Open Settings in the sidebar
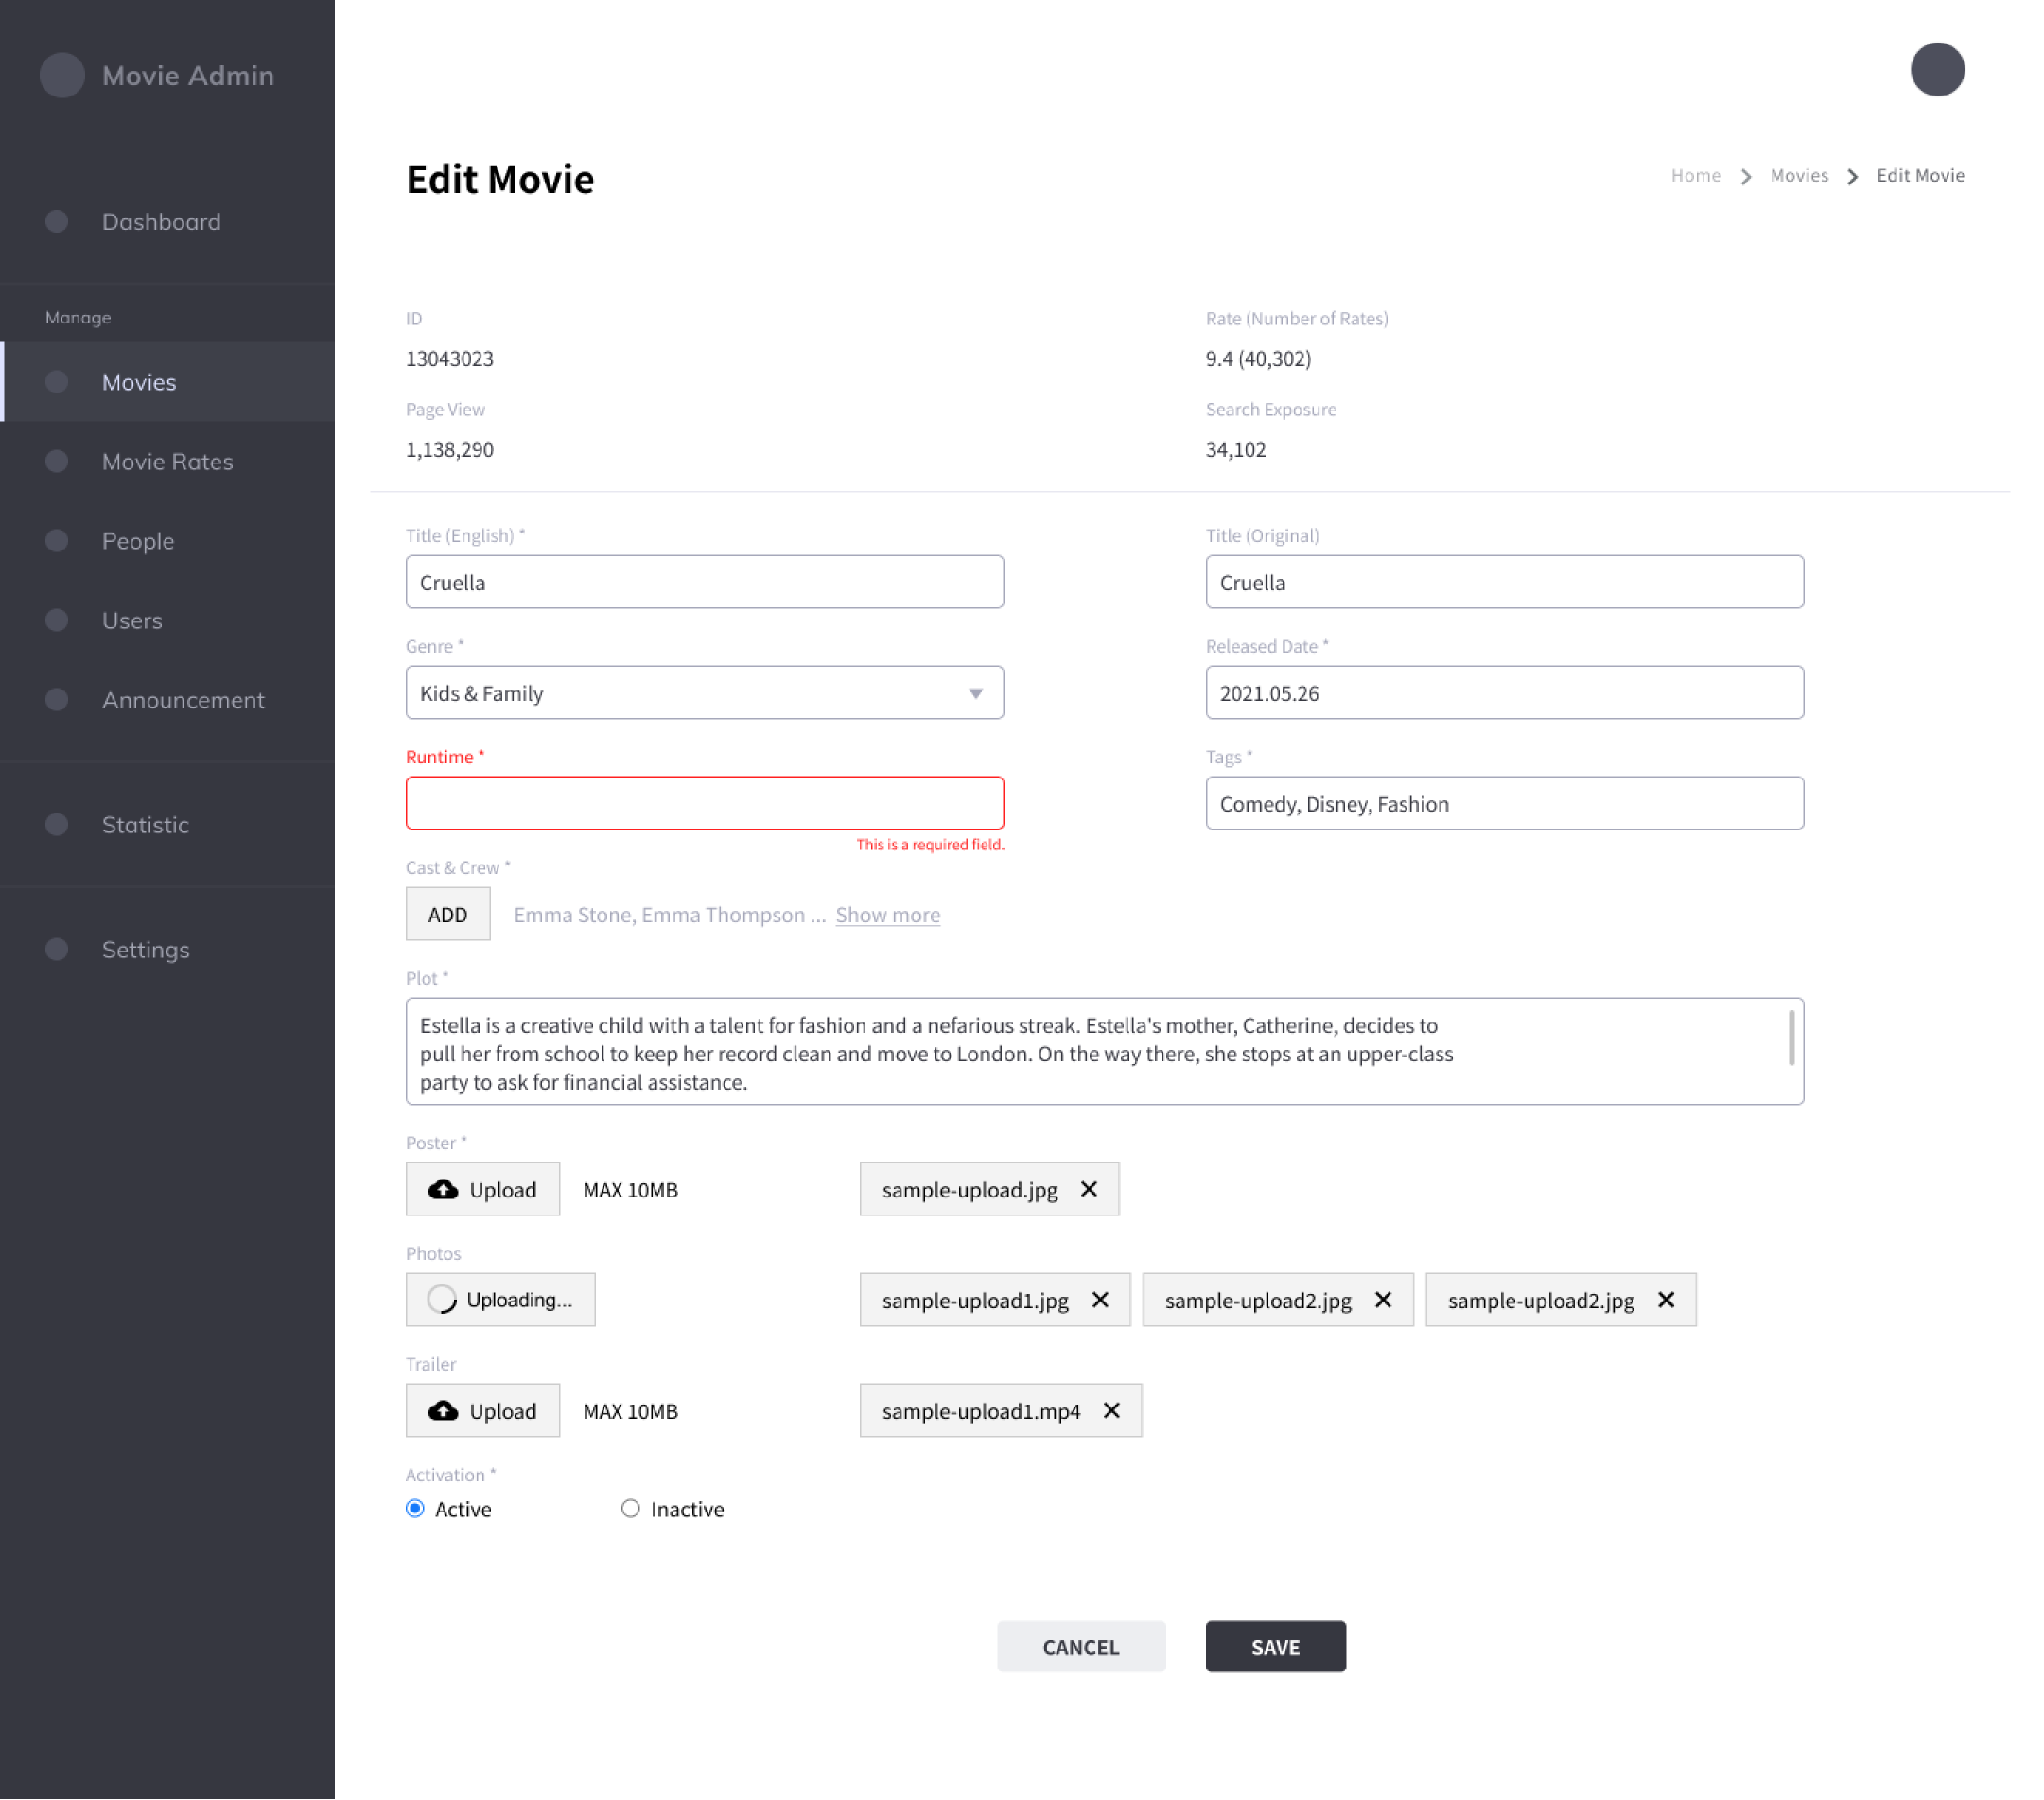 [x=167, y=949]
